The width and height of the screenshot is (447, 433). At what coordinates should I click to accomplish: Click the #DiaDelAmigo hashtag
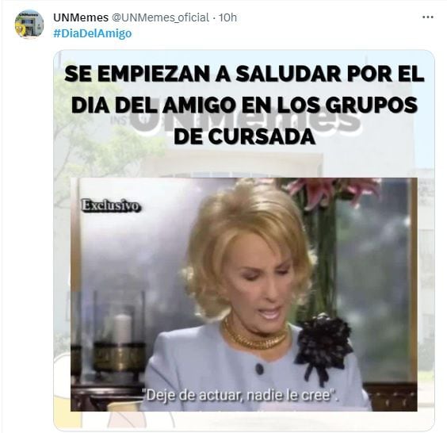tap(93, 33)
